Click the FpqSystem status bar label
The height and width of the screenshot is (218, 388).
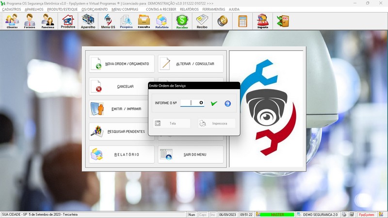(367, 215)
